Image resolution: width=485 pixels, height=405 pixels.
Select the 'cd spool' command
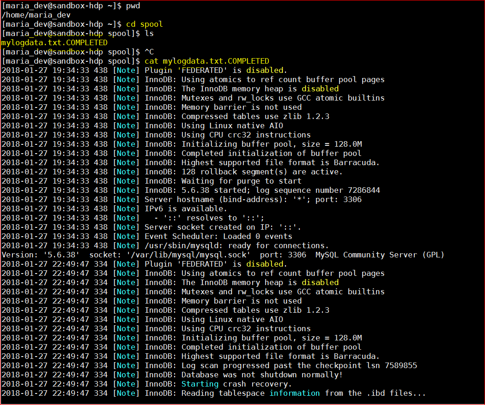[x=145, y=24]
